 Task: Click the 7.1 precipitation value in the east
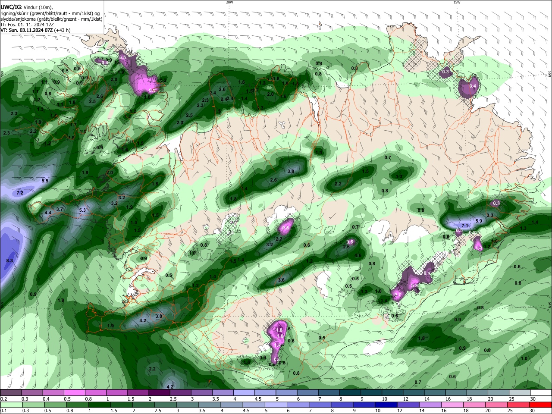pos(465,226)
